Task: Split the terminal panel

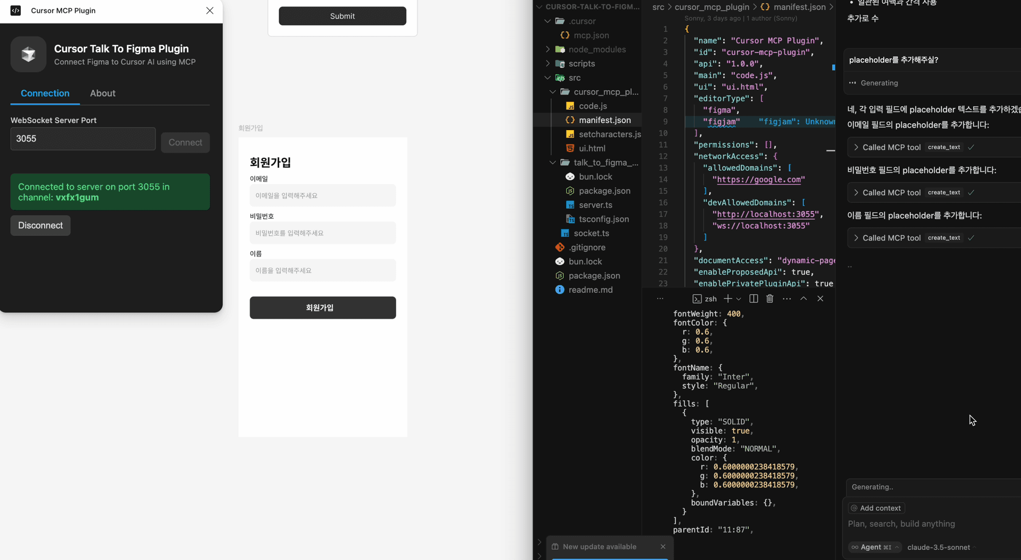Action: pyautogui.click(x=754, y=299)
